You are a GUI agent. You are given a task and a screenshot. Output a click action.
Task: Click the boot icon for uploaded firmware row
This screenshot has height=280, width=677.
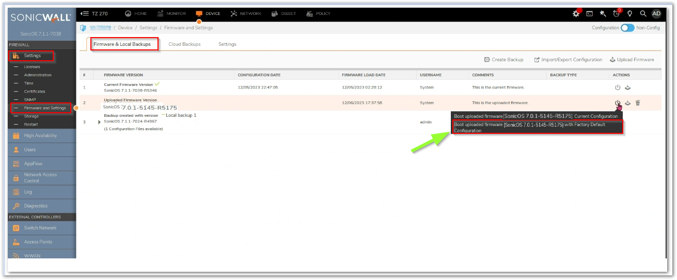(618, 103)
